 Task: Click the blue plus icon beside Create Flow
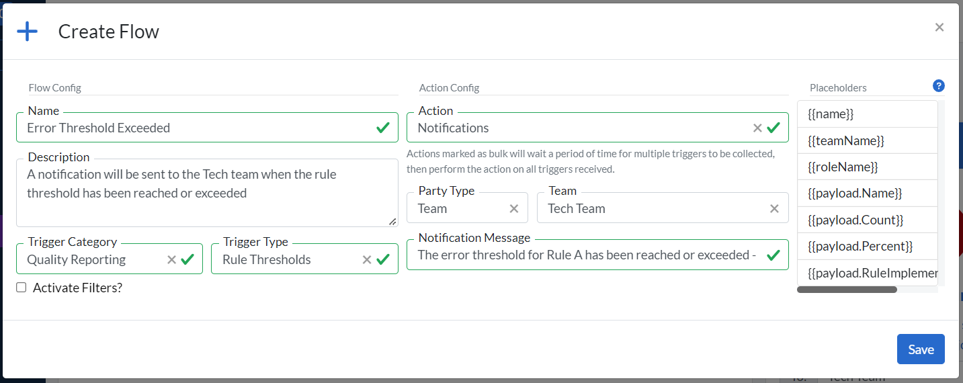click(x=27, y=32)
